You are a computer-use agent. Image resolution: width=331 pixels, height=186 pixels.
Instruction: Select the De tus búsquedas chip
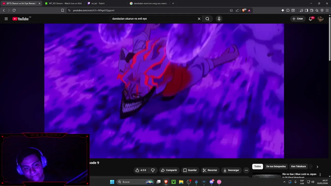coord(276,167)
